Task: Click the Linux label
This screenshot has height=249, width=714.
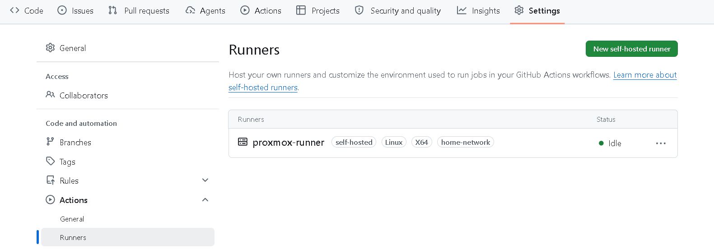Action: (394, 142)
